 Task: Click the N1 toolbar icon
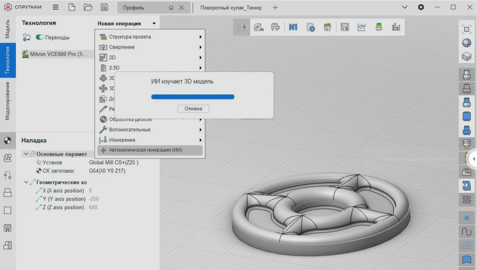293,27
